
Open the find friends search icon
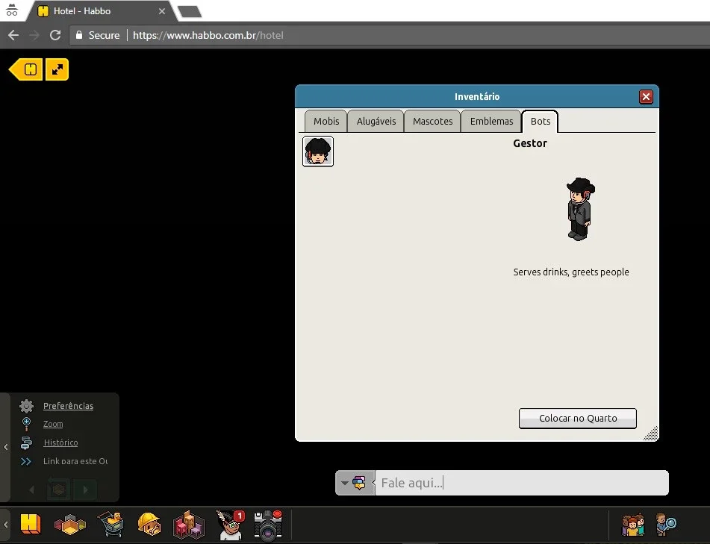tap(666, 524)
